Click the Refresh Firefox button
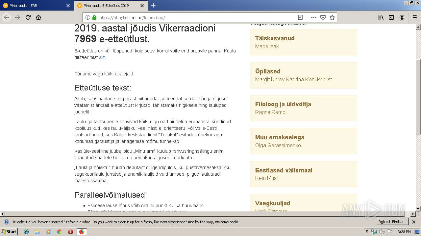The image size is (421, 236). (392, 222)
